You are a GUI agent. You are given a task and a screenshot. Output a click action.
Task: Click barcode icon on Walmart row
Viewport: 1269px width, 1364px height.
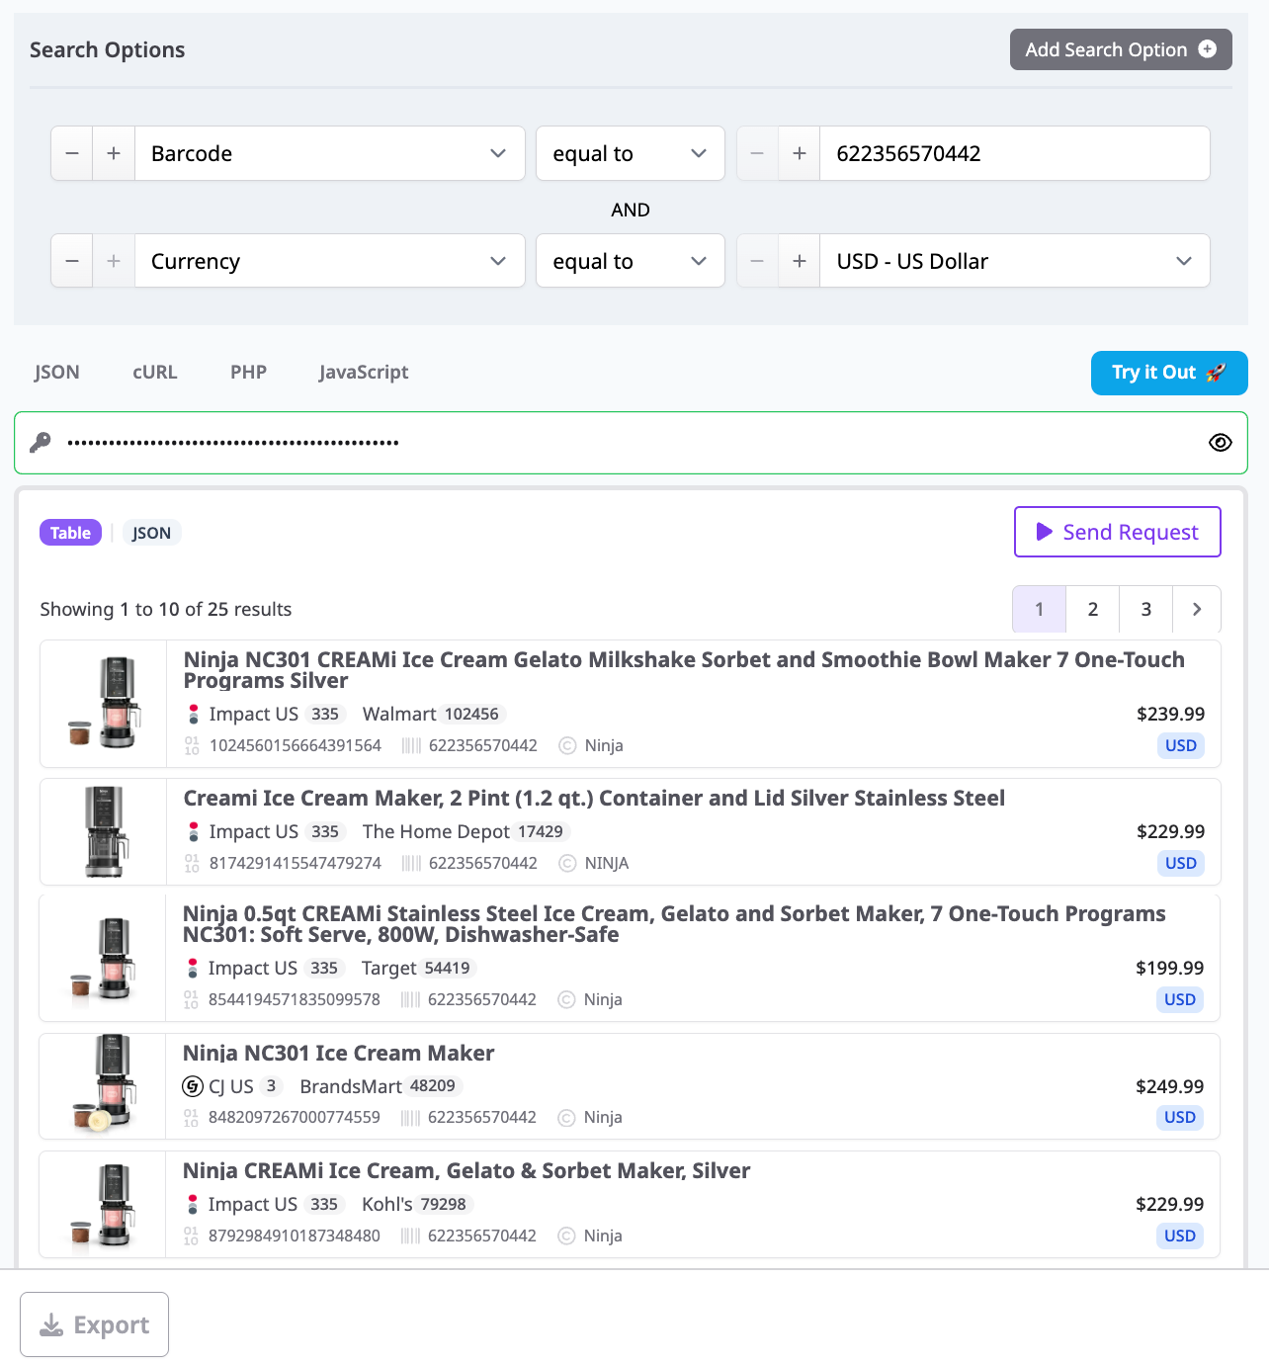(x=411, y=745)
